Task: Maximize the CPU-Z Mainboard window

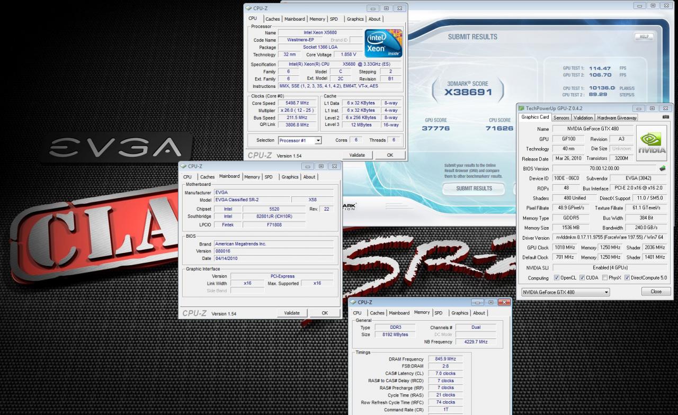Action: pos(321,166)
